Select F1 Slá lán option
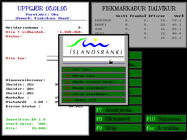187x140 pixels. click(x=93, y=69)
